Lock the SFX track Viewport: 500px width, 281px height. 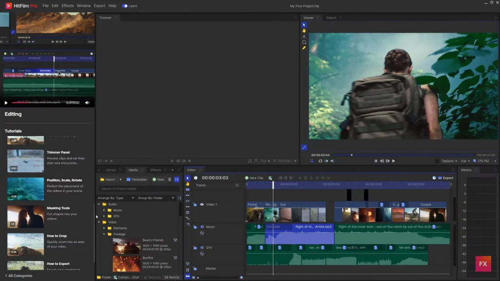coord(195,247)
